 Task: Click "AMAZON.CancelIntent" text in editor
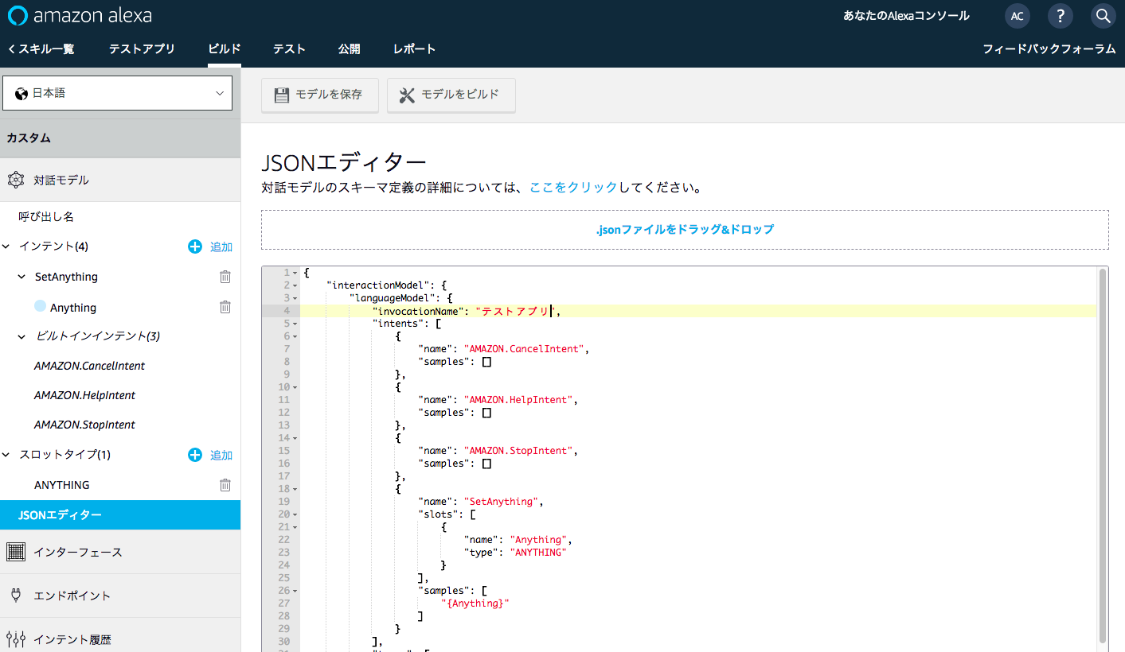tap(525, 349)
